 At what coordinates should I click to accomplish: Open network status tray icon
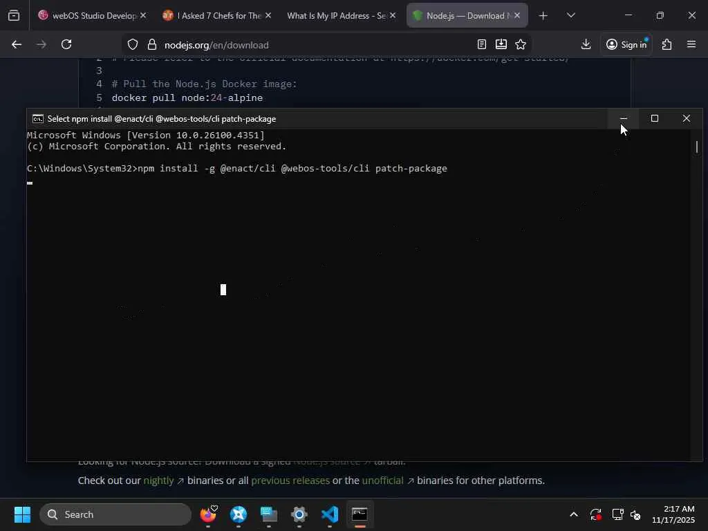pos(617,514)
